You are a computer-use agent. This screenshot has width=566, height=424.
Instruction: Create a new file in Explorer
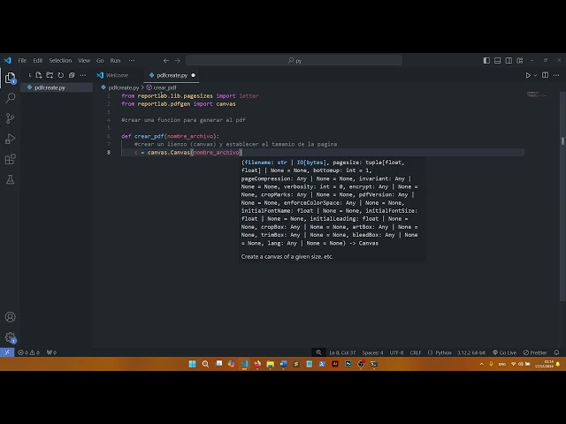tap(39, 75)
